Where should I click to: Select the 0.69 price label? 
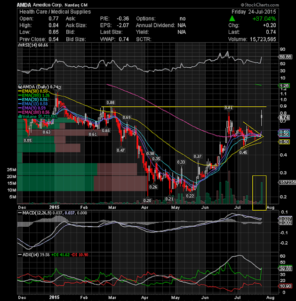coord(127,117)
